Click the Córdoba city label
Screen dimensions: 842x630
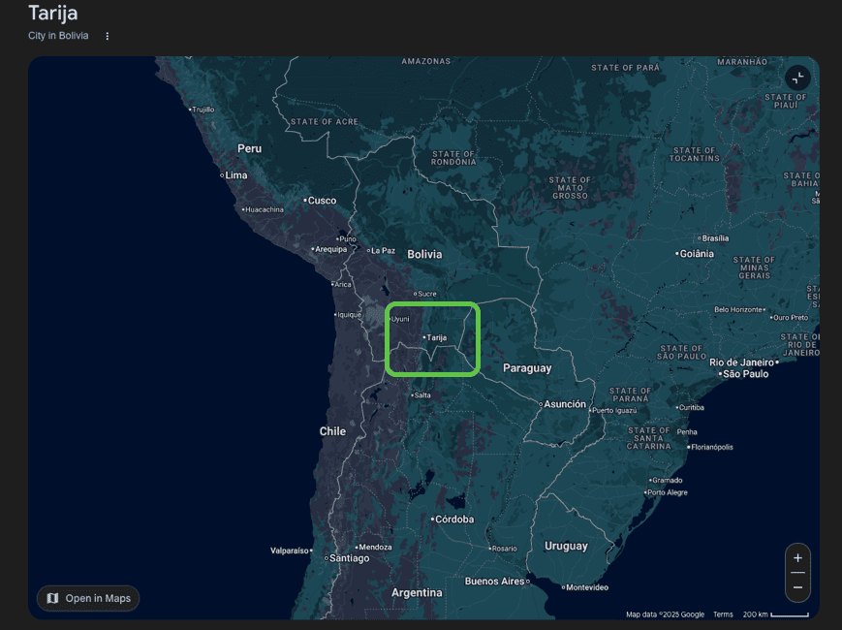click(x=454, y=520)
